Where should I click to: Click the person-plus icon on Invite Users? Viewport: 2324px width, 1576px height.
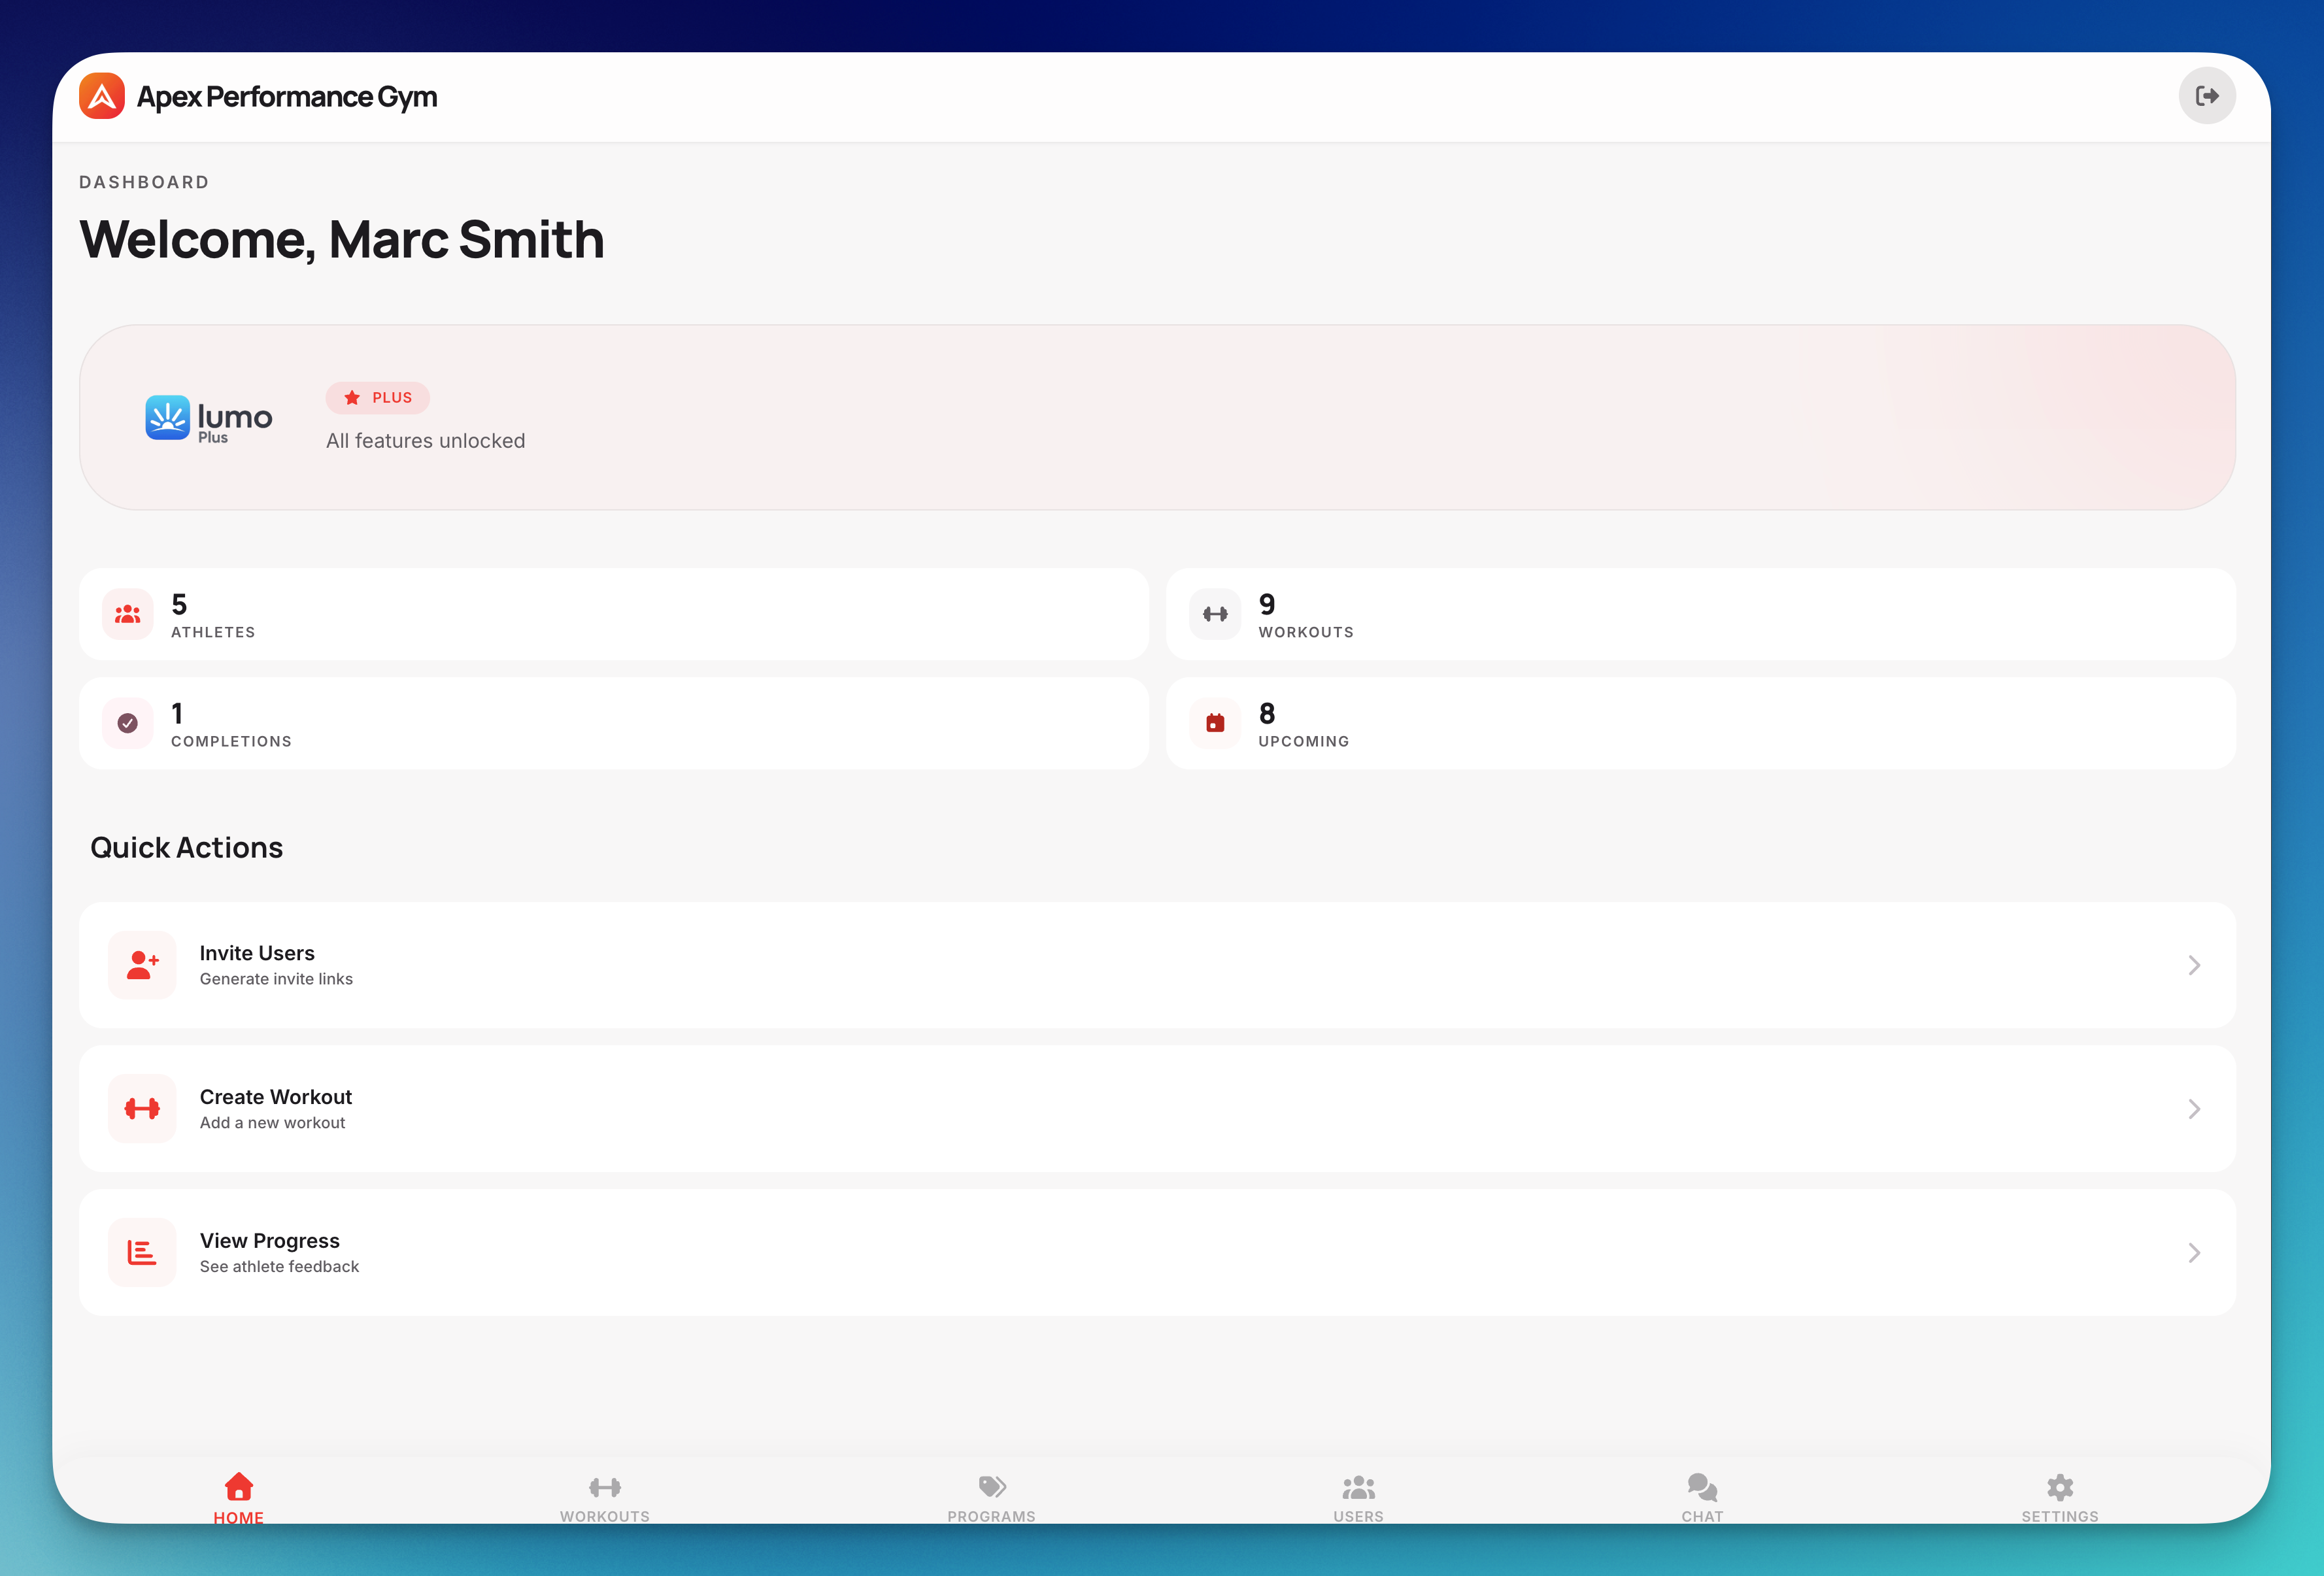pyautogui.click(x=141, y=964)
